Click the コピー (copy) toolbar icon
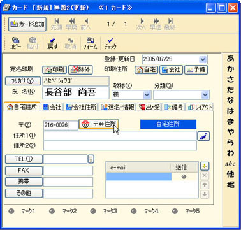The image size is (241, 230). coord(15,43)
